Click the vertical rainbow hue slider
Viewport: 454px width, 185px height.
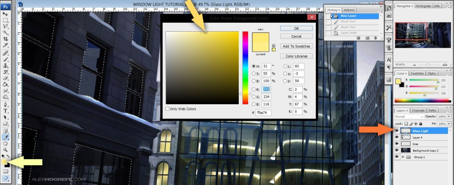245,67
